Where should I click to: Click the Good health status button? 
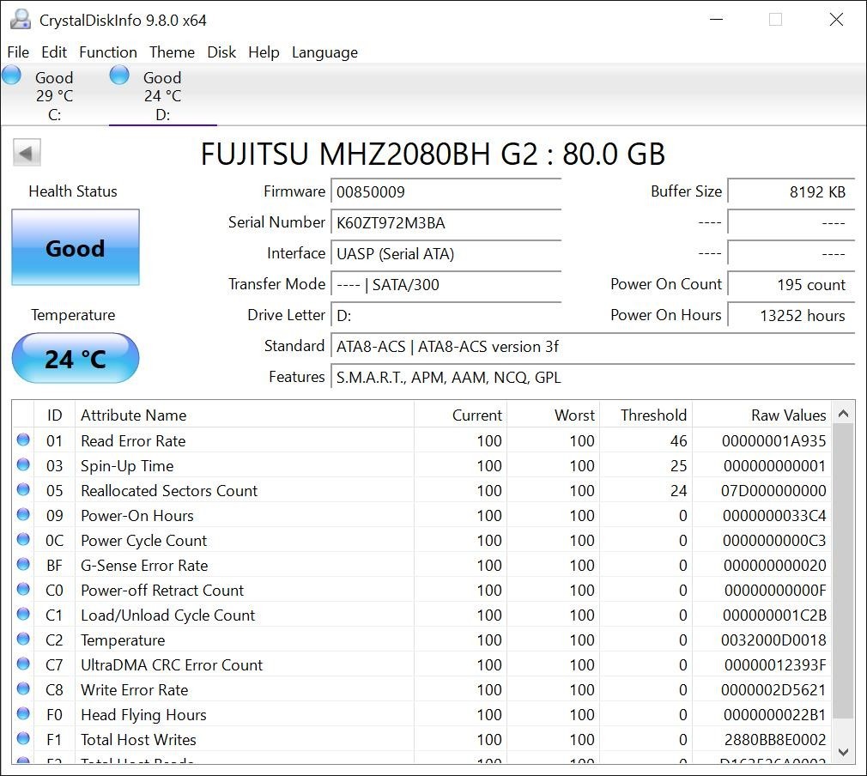pyautogui.click(x=76, y=247)
